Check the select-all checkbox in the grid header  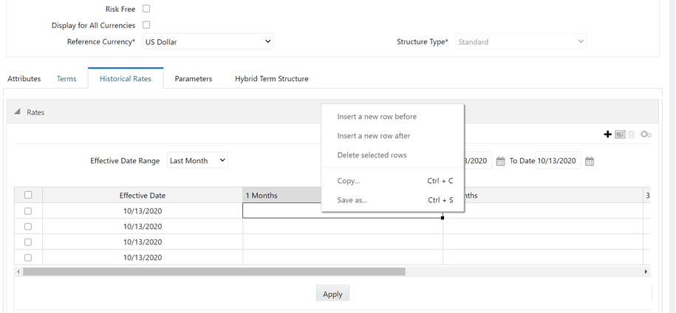click(28, 195)
